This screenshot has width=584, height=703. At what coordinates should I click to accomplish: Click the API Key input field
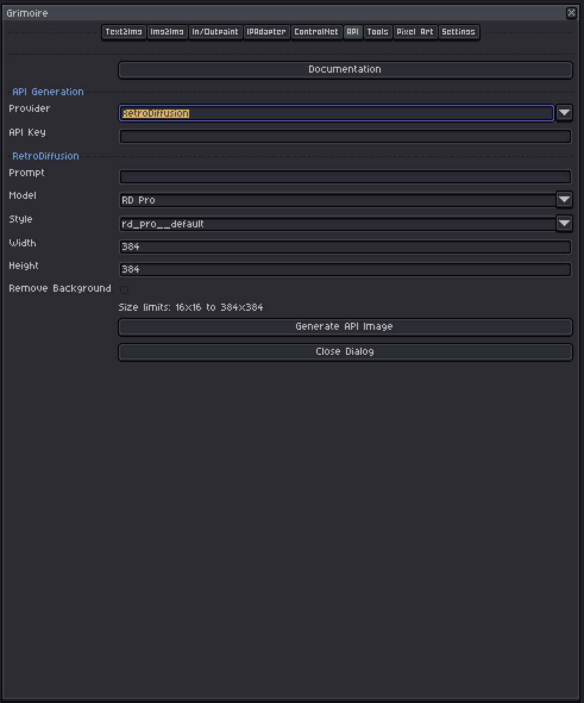346,136
